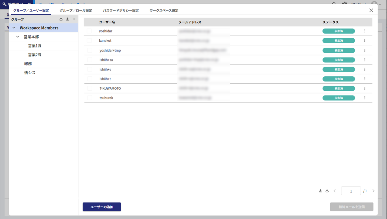Click the 招待メールを送信 button
This screenshot has width=387, height=219.
click(x=351, y=207)
